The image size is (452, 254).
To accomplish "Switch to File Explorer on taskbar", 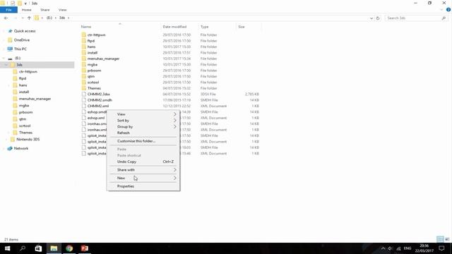I will (54, 248).
